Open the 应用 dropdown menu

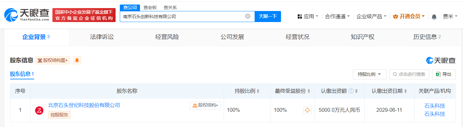pos(308,17)
